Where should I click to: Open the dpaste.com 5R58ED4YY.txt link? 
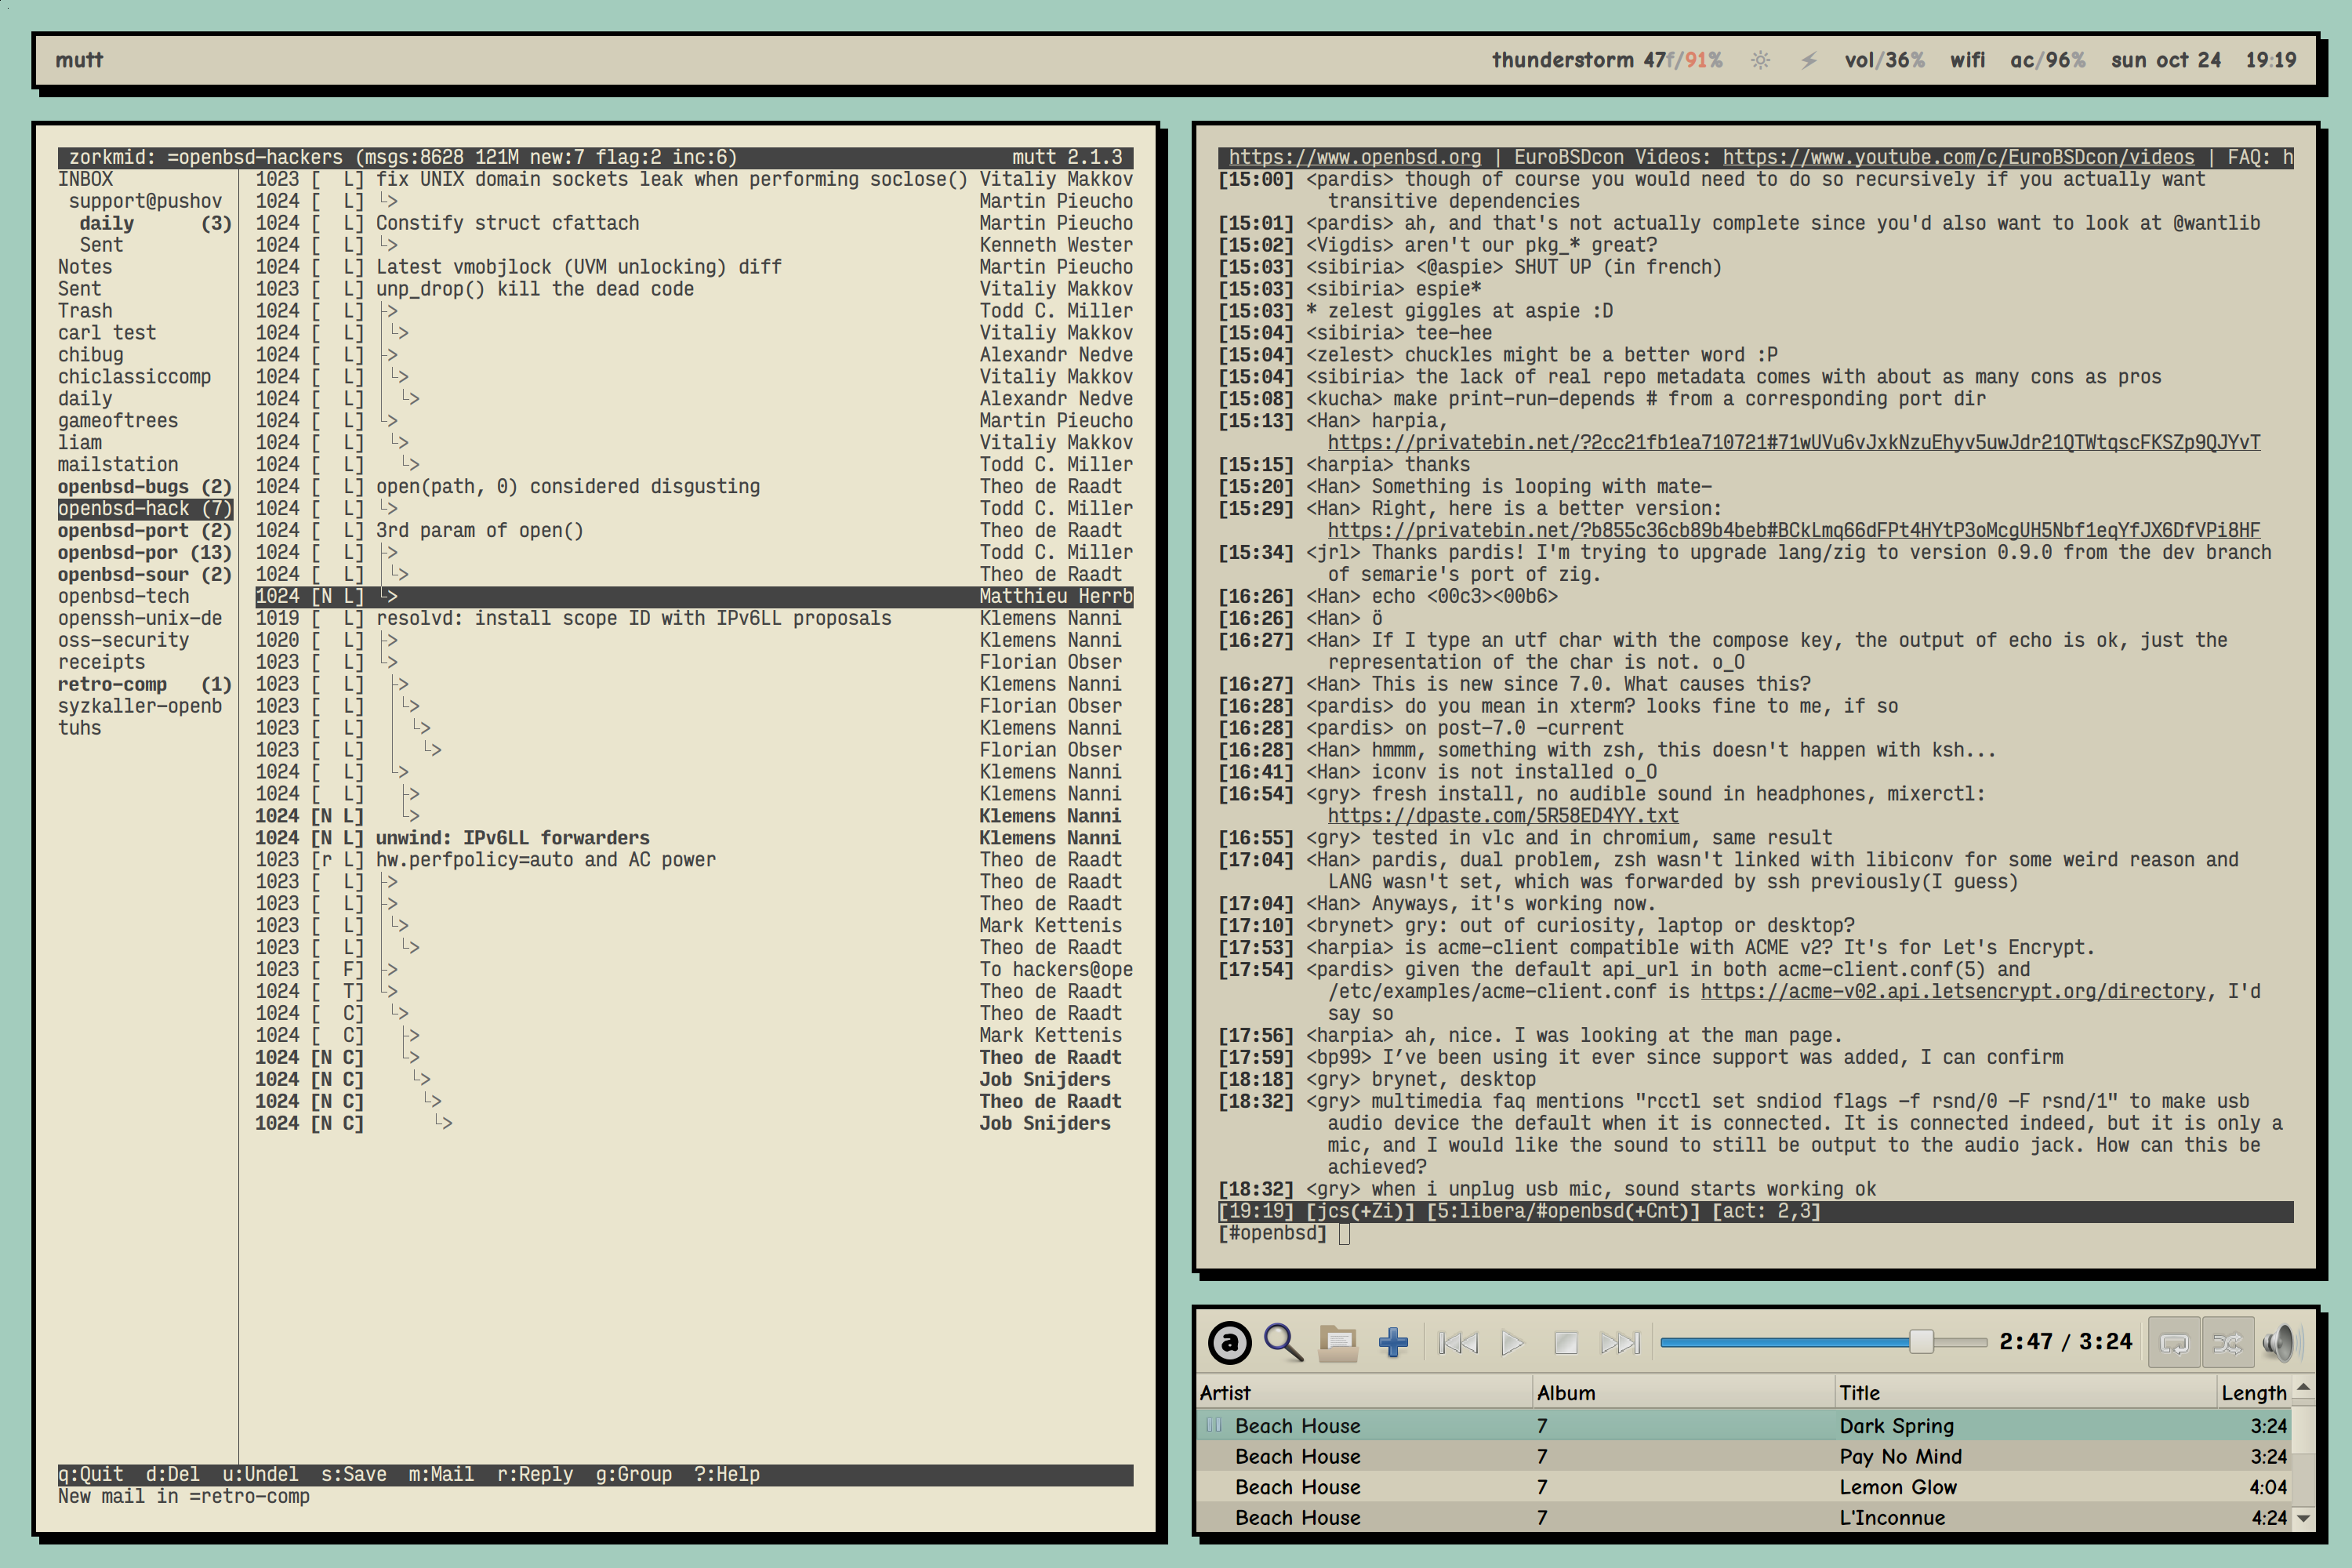pyautogui.click(x=1502, y=815)
